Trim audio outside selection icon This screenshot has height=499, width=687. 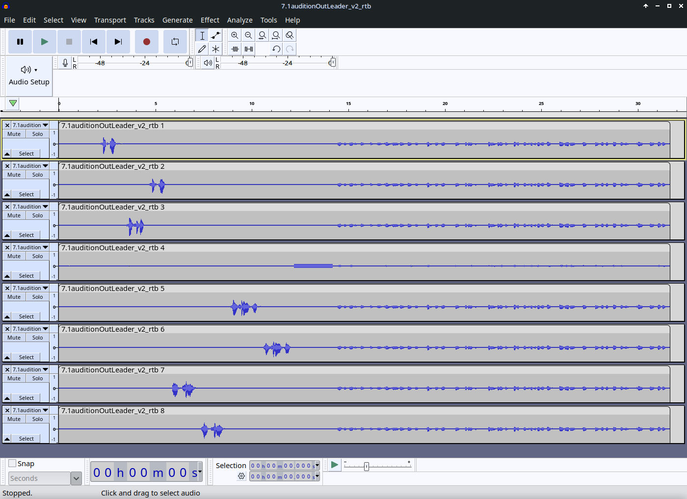[235, 49]
